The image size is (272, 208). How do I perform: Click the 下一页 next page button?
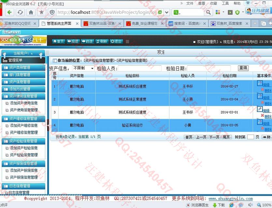214,137
